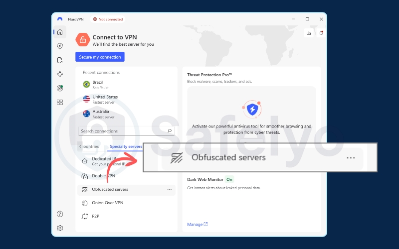
Task: Open the apps grid icon in sidebar
Action: click(60, 102)
